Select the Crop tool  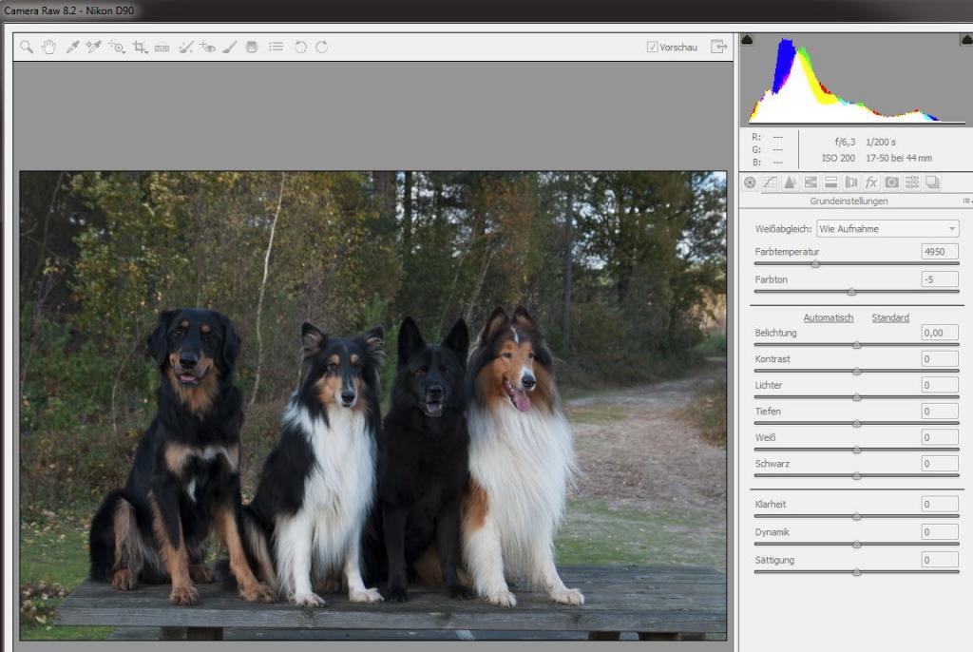pos(139,48)
